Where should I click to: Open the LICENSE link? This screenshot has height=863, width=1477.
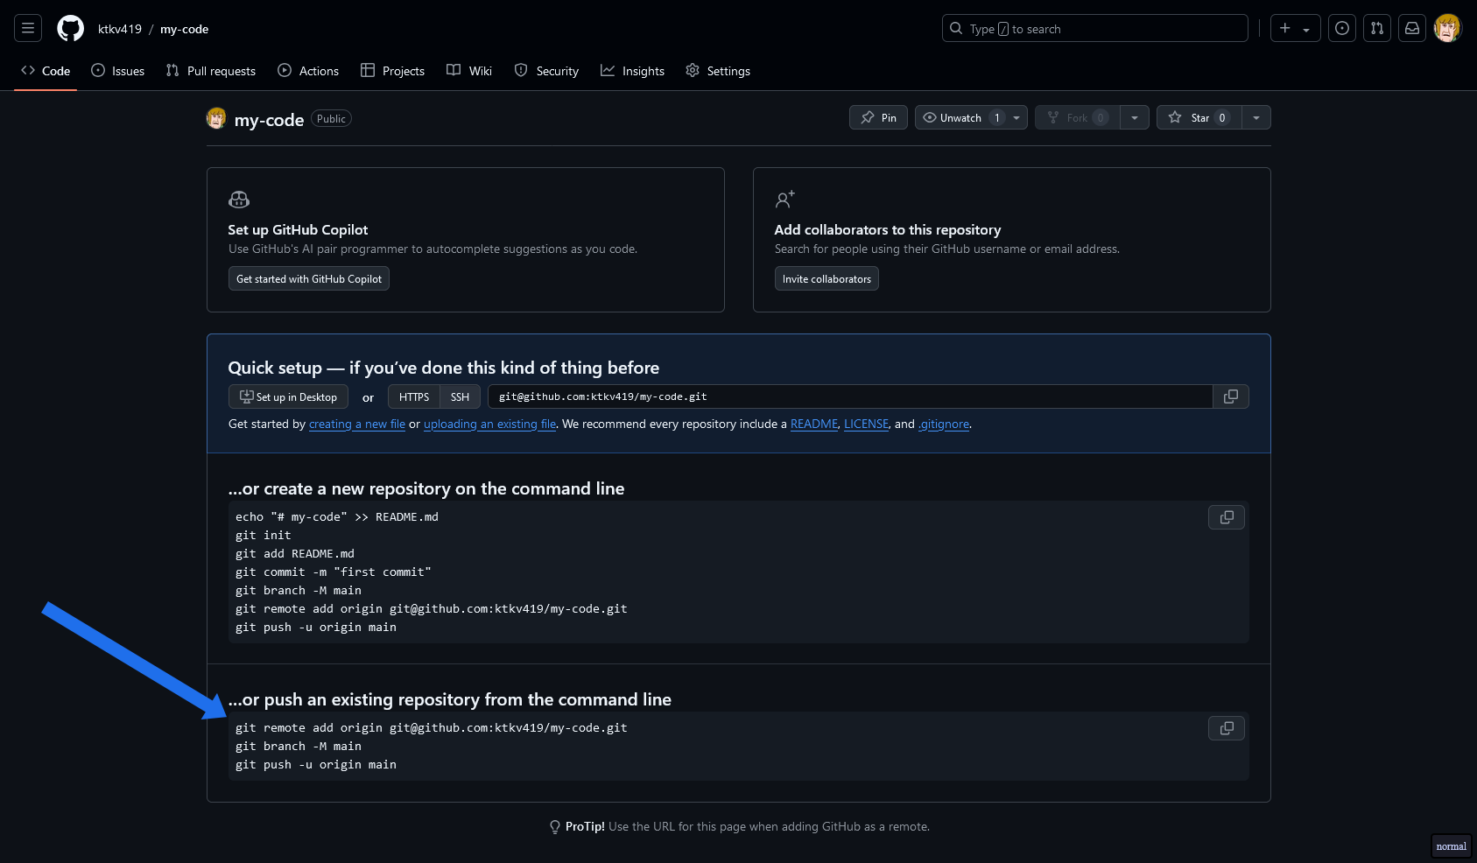[x=866, y=424]
